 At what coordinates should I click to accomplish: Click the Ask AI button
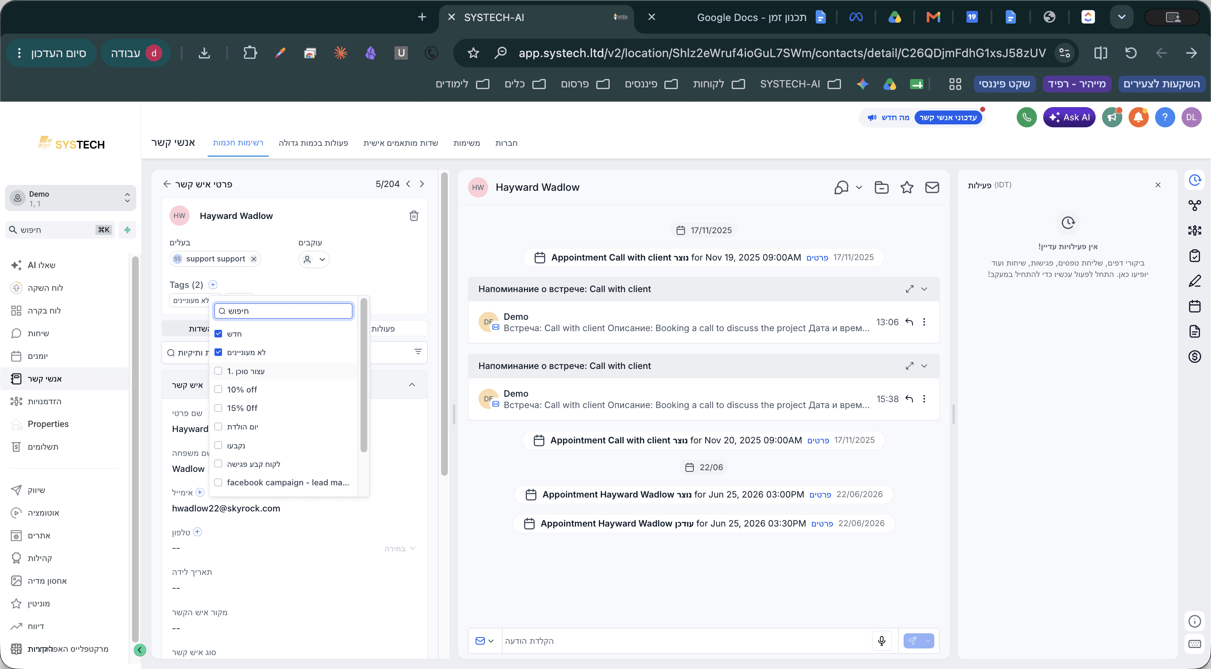click(x=1069, y=117)
